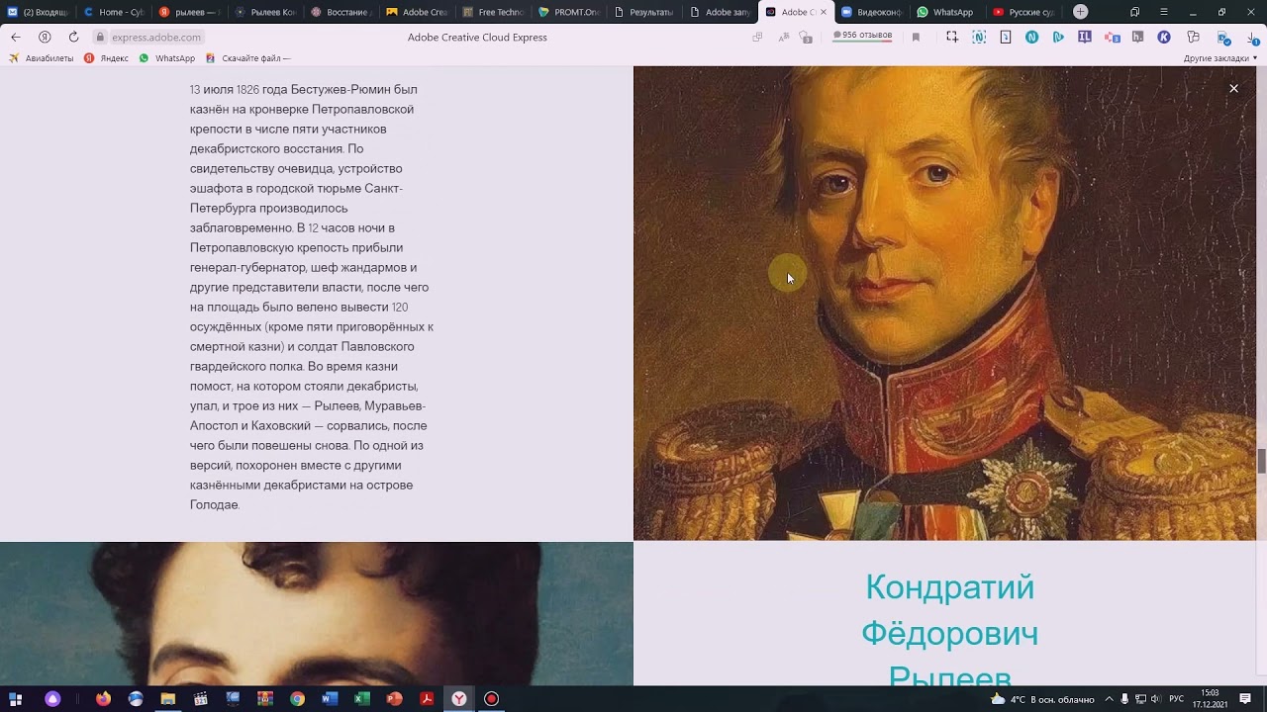
Task: Open PowerPoint from the taskbar
Action: (x=394, y=699)
